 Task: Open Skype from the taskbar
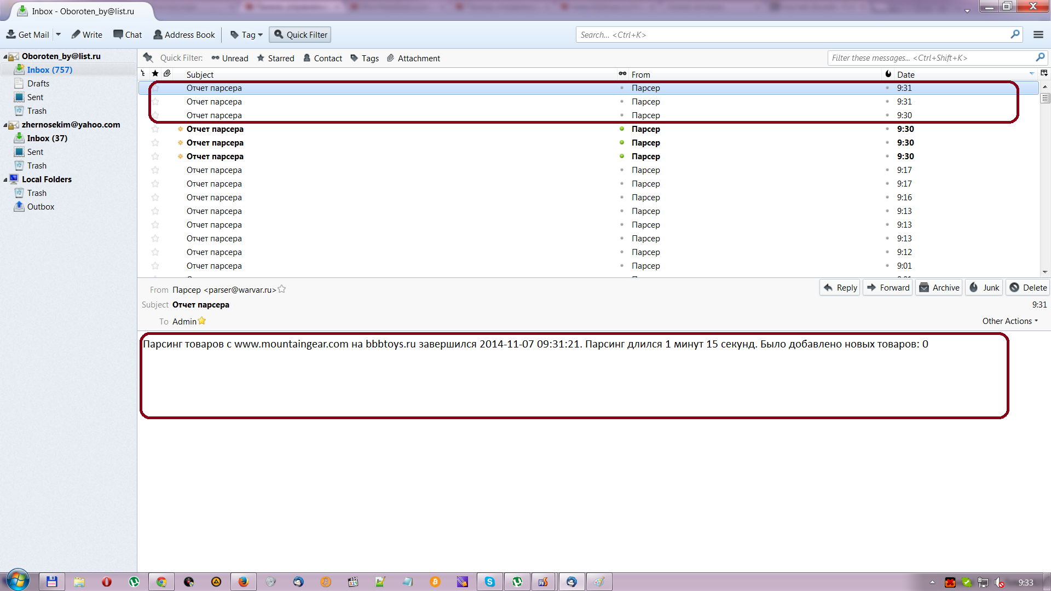489,582
